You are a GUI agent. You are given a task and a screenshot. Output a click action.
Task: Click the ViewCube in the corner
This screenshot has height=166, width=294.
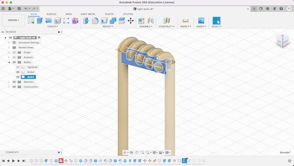pyautogui.click(x=283, y=41)
